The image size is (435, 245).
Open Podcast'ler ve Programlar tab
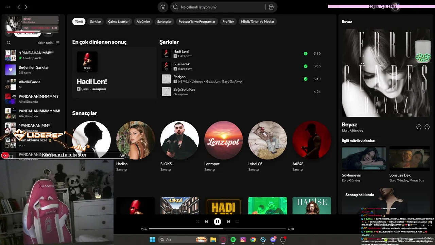pyautogui.click(x=197, y=21)
